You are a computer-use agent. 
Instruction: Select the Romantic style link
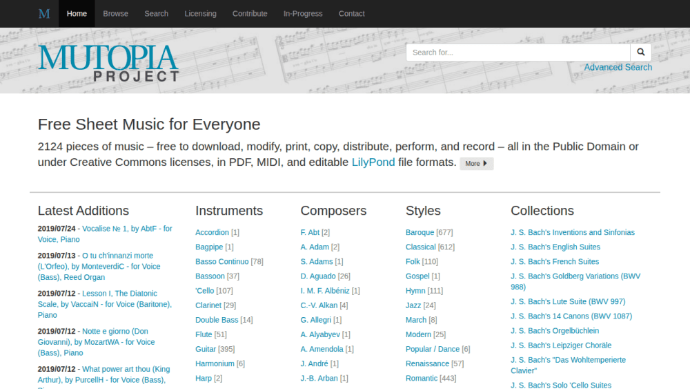click(421, 379)
